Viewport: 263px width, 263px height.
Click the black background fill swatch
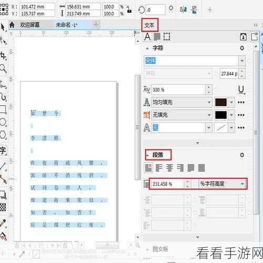[221, 115]
